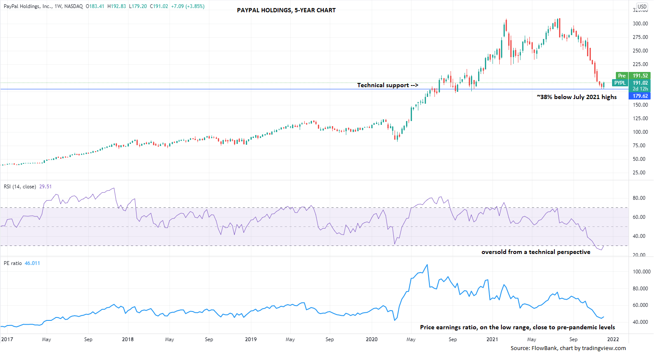The image size is (654, 353).
Task: Click the green Pre 191.52 price label
Action: [x=632, y=76]
